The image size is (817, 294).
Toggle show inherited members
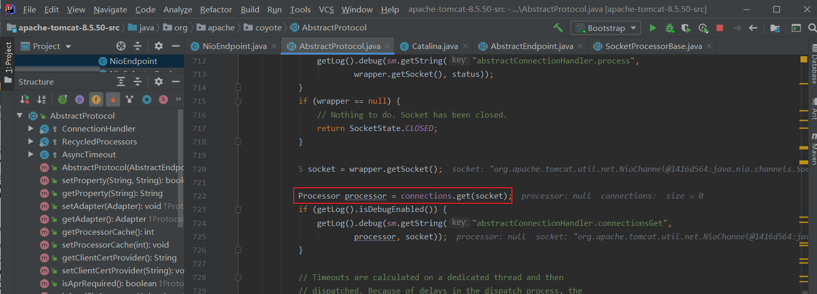(63, 100)
